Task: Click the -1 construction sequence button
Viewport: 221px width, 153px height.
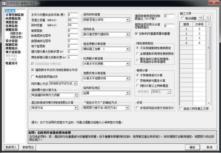Action: pyautogui.click(x=207, y=18)
